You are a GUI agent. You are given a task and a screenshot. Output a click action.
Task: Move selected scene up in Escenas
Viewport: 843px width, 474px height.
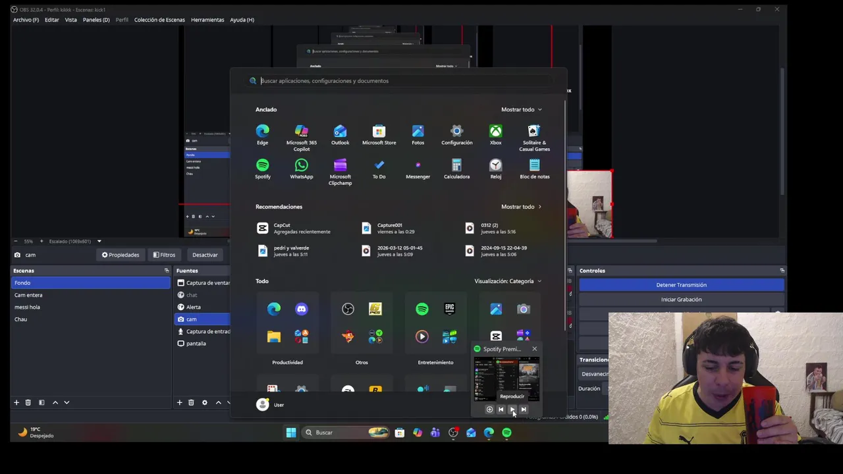pyautogui.click(x=55, y=402)
